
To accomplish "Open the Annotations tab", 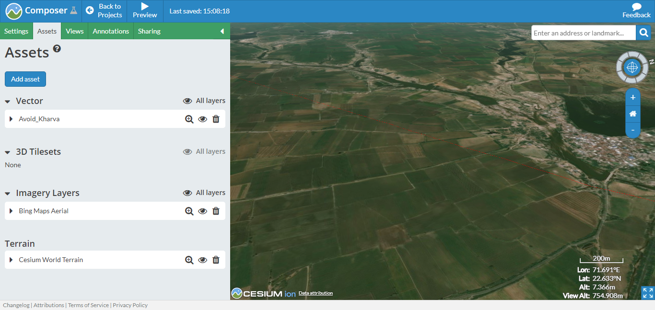I will pos(110,31).
